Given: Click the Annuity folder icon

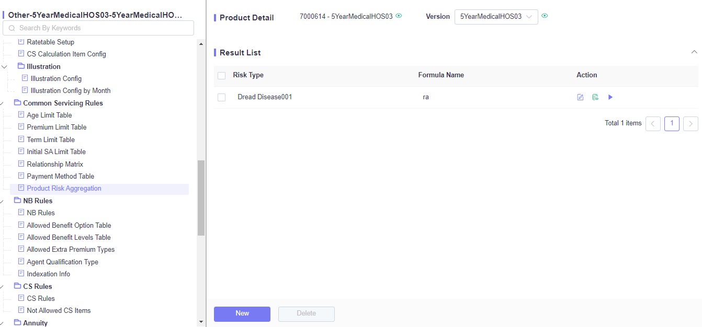Looking at the screenshot, I should point(18,323).
